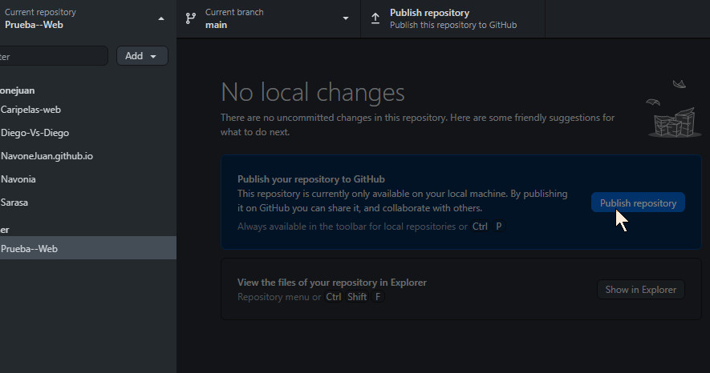This screenshot has width=710, height=373.
Task: Click the Prueba--Web current repository name
Action: click(x=34, y=25)
